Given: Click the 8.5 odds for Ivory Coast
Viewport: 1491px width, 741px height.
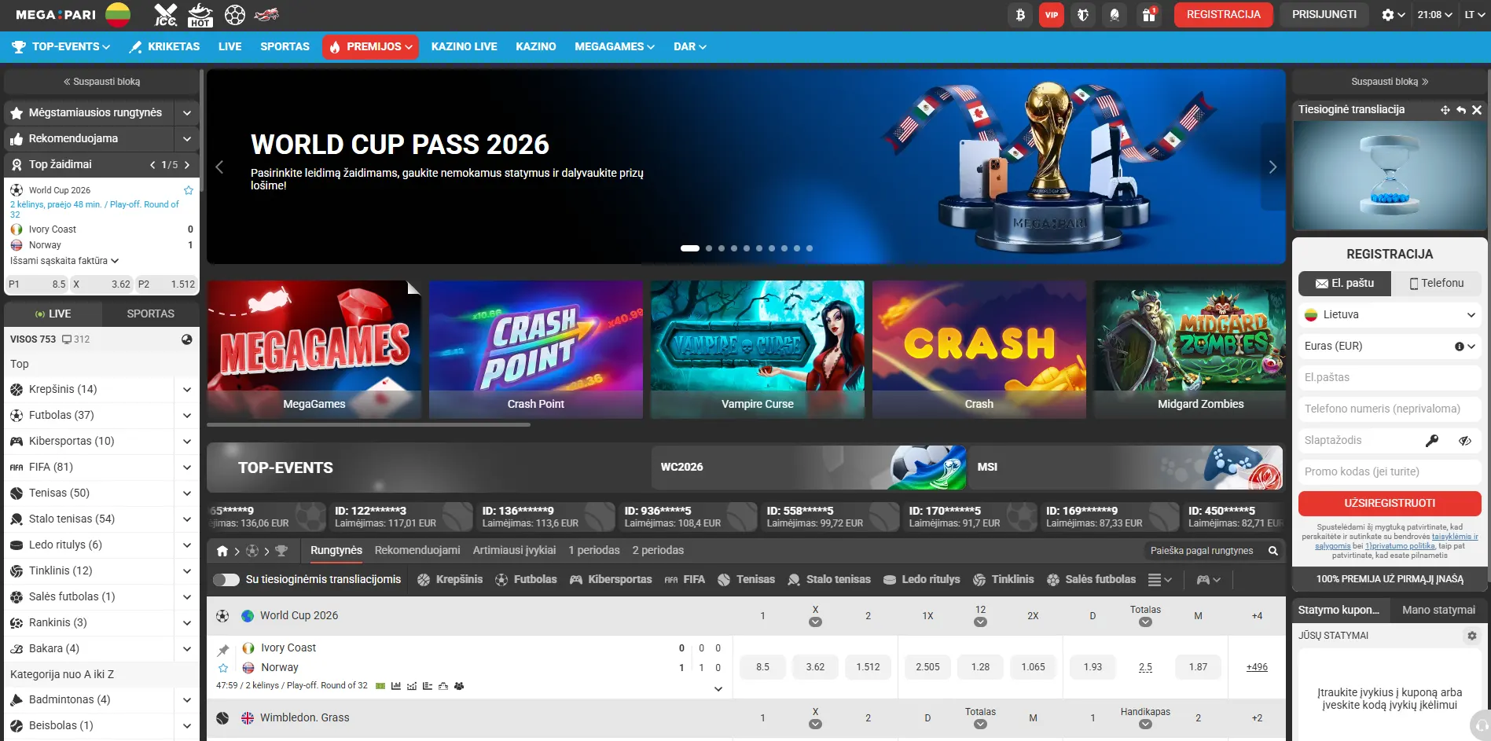Looking at the screenshot, I should click(762, 667).
